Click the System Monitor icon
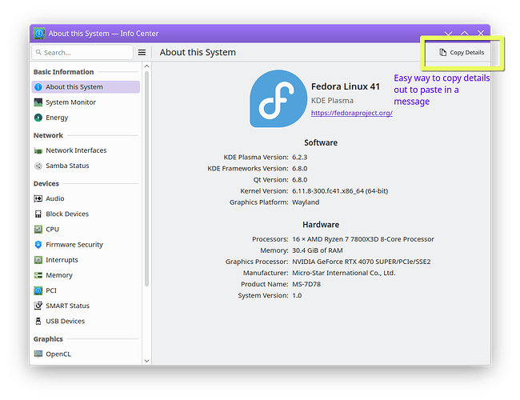The width and height of the screenshot is (520, 400). [38, 102]
